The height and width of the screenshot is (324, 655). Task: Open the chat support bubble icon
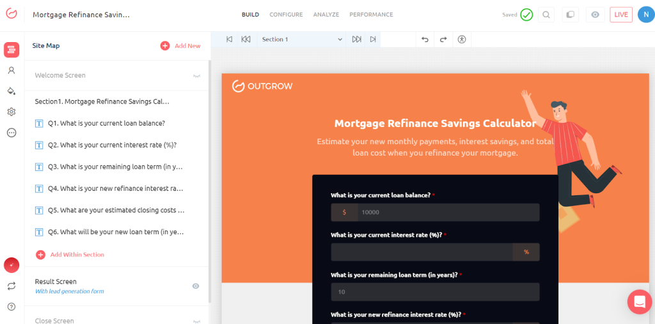639,302
